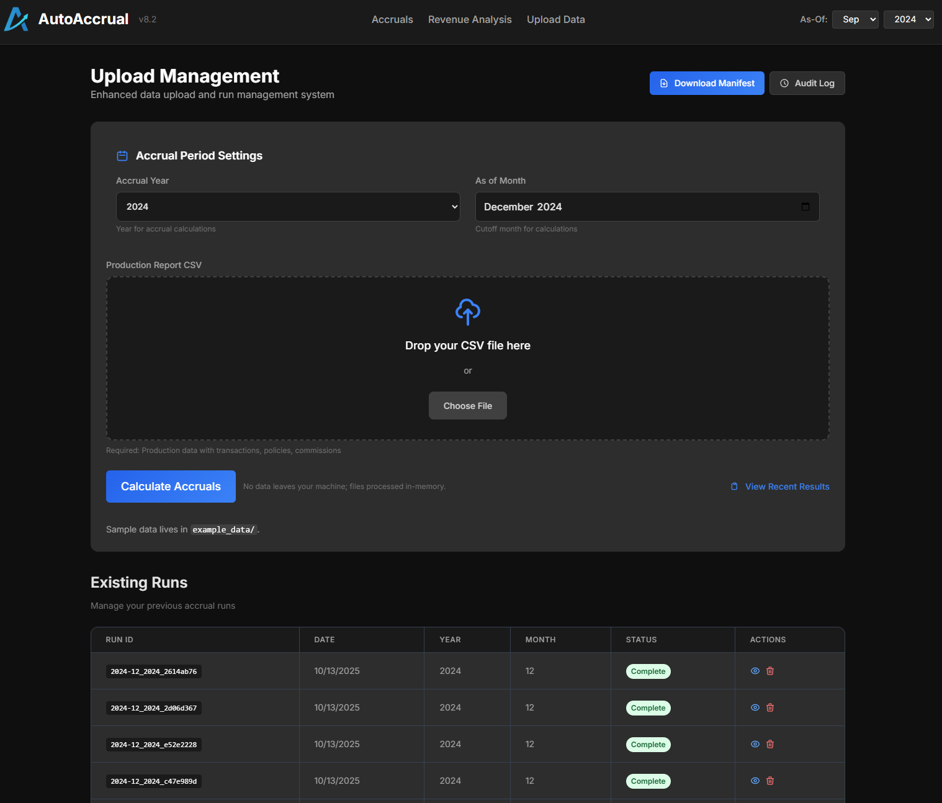942x803 pixels.
Task: Click the Download Manifest button
Action: (707, 83)
